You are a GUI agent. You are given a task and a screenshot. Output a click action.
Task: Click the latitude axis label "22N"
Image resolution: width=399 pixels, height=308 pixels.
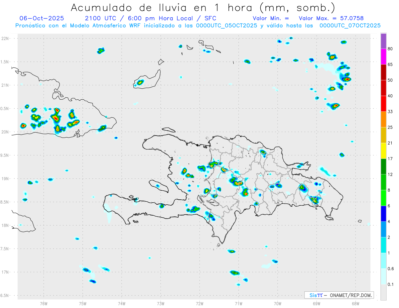click(5, 38)
